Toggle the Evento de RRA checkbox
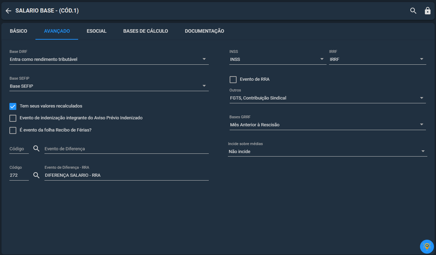 [233, 80]
